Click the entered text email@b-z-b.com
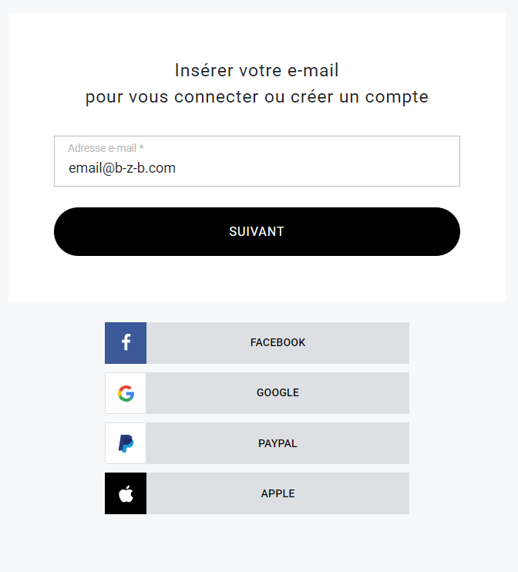Image resolution: width=518 pixels, height=572 pixels. [x=123, y=168]
